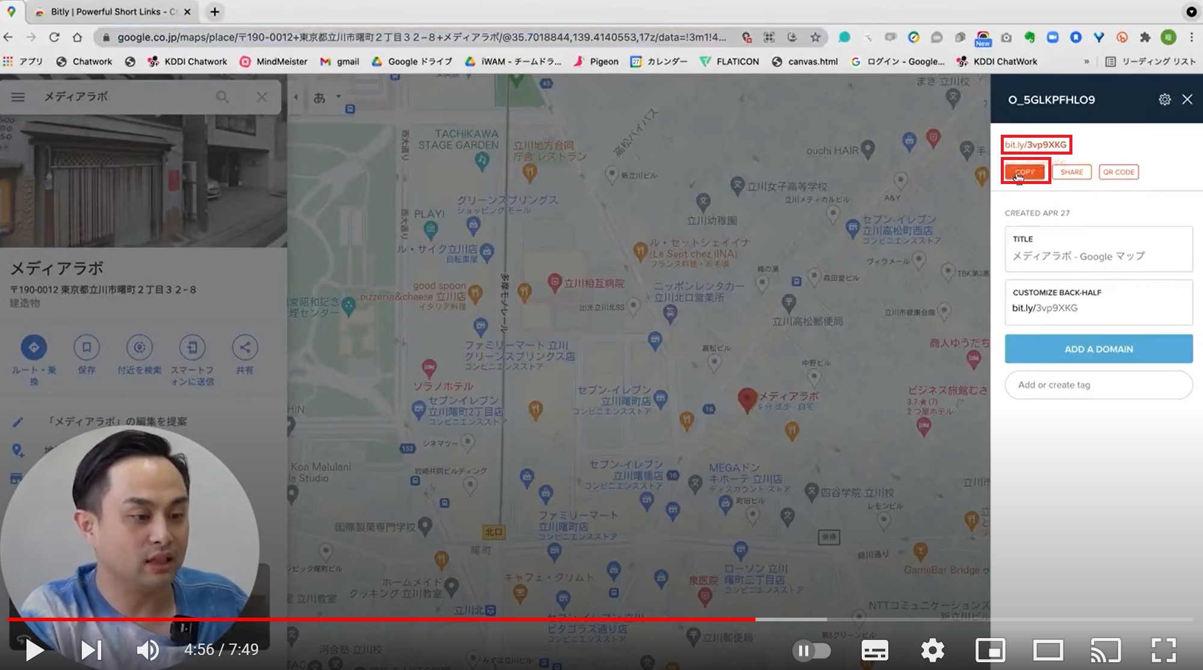Click the search magnifier in Maps

point(223,97)
